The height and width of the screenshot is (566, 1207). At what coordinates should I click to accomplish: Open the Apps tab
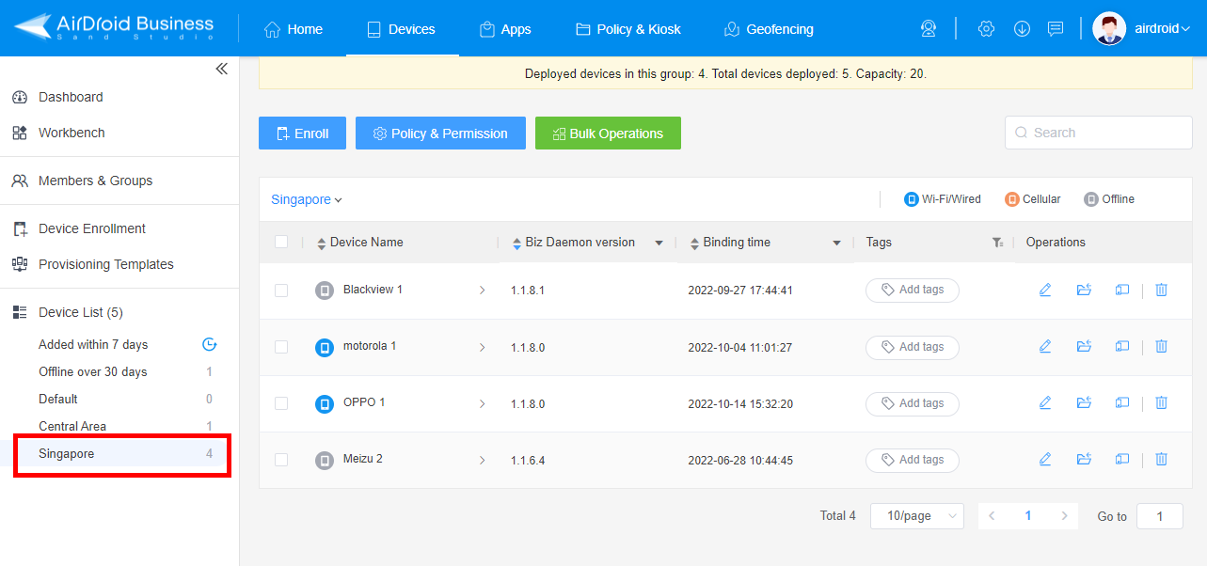point(505,29)
